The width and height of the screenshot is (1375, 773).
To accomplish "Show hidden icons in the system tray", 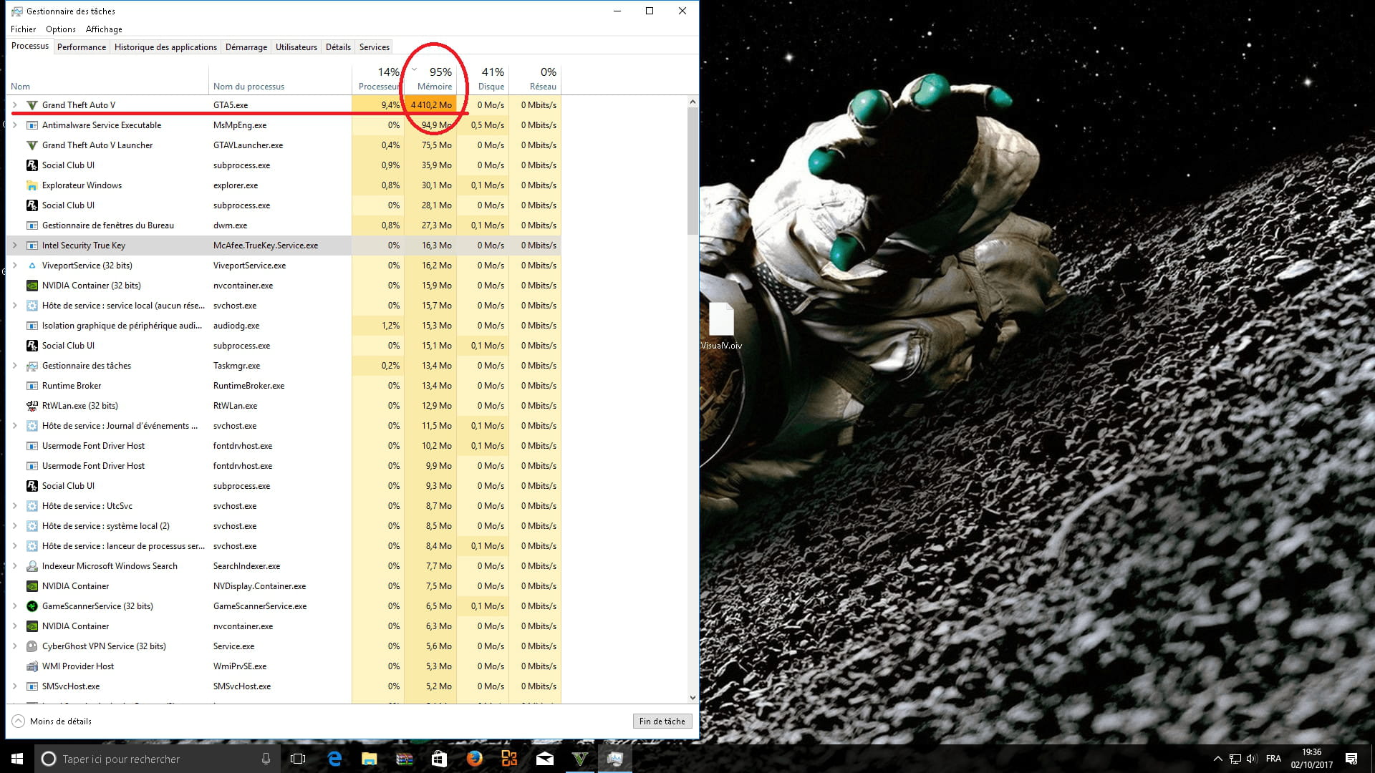I will (1217, 759).
